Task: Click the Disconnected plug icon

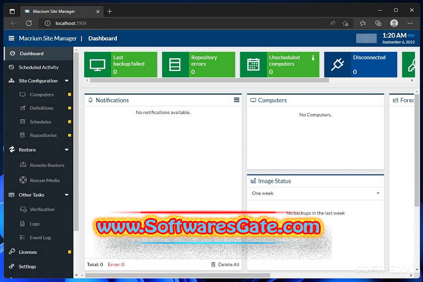Action: coord(337,65)
